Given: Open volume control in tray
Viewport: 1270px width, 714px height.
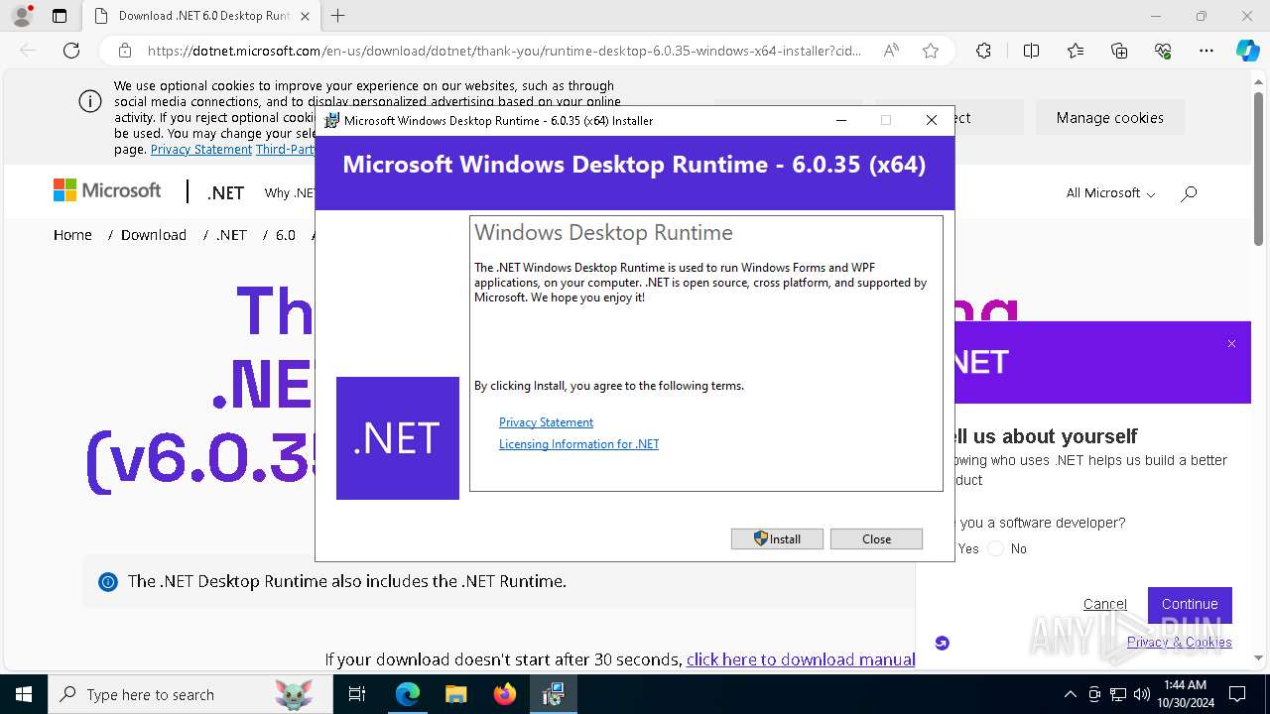Looking at the screenshot, I should (1142, 694).
